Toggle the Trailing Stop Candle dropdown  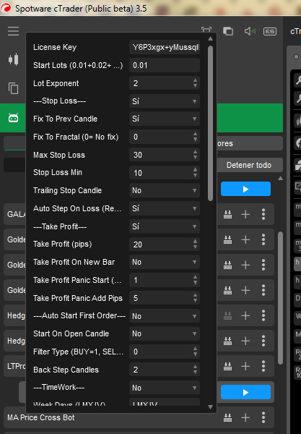pos(165,190)
